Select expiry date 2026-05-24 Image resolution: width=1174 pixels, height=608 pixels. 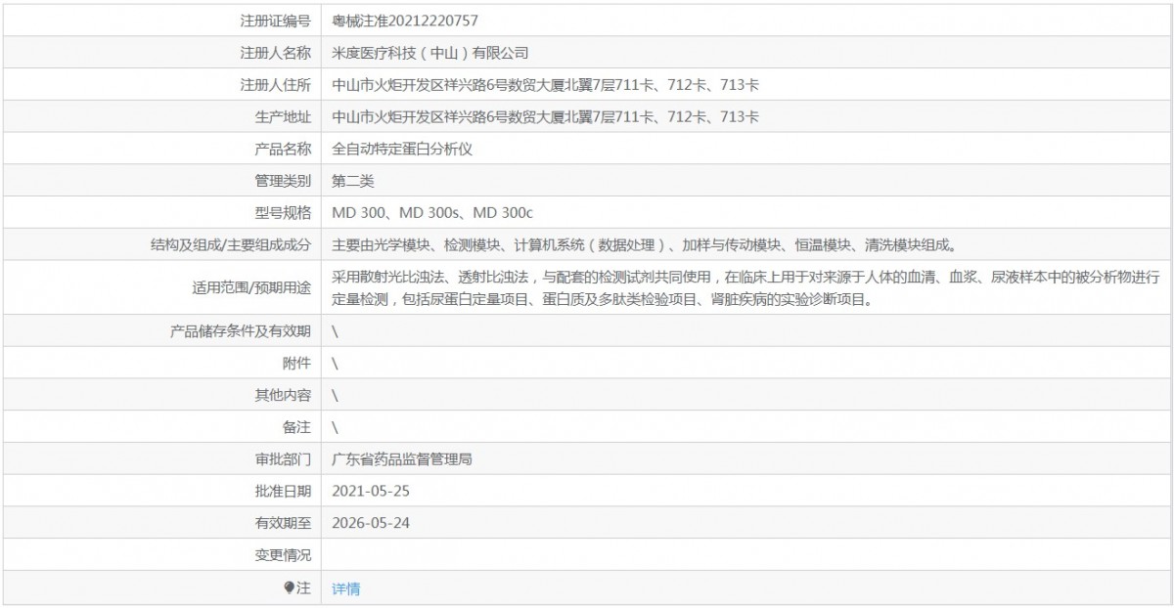371,523
